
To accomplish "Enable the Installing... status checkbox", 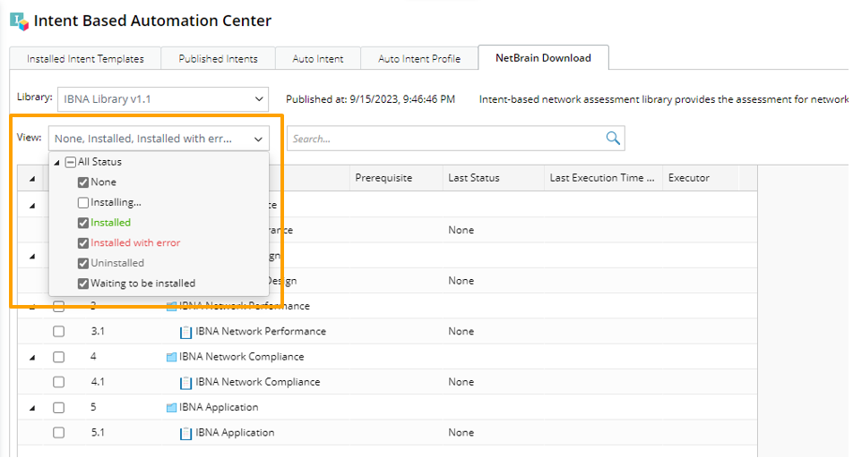I will tap(83, 203).
